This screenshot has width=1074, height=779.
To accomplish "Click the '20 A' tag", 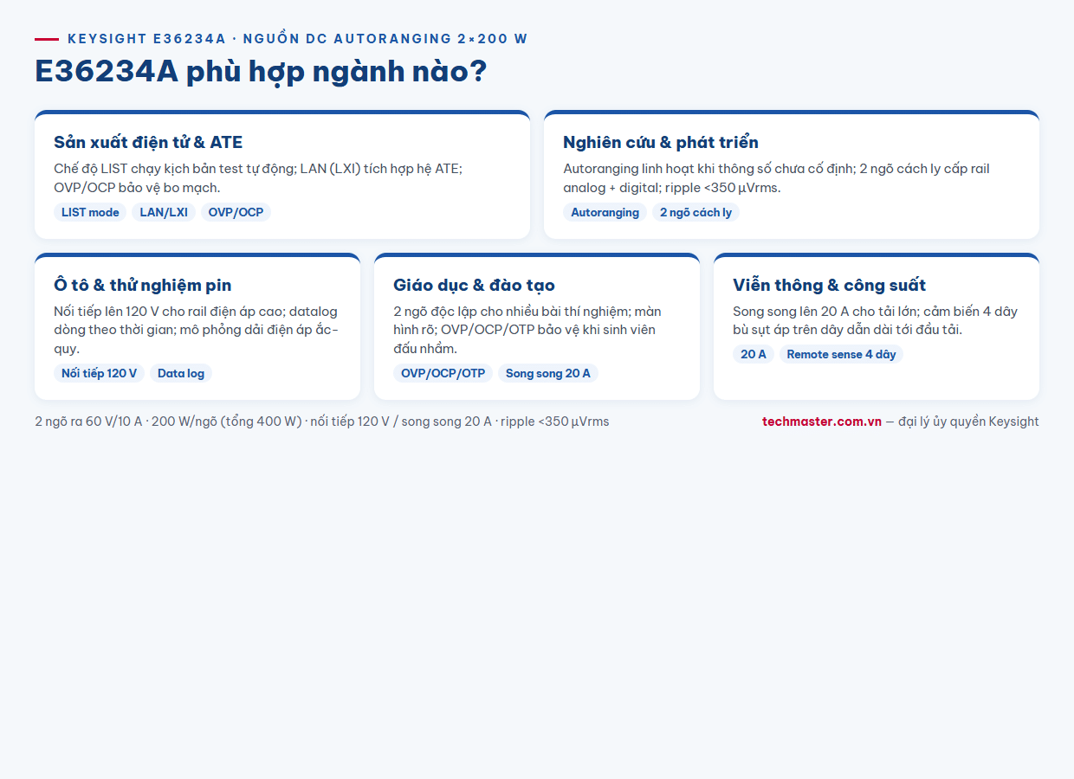I will [754, 354].
